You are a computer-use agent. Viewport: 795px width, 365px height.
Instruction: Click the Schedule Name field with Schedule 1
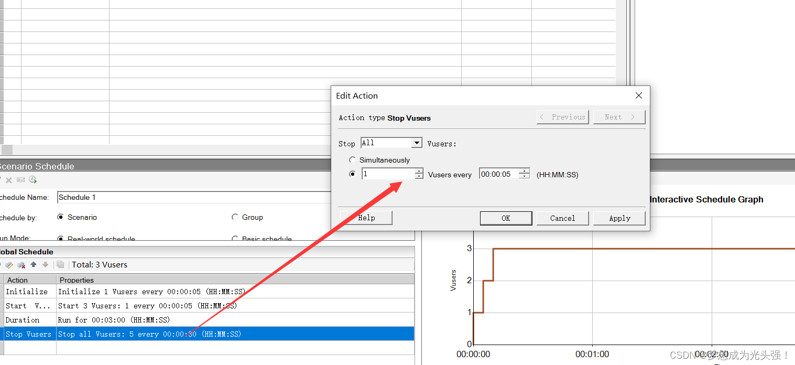pos(194,197)
